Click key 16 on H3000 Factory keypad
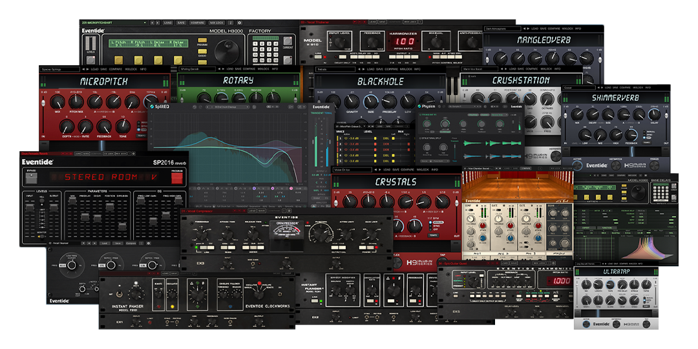Image resolution: width=698 pixels, height=349 pixels. tap(276, 60)
